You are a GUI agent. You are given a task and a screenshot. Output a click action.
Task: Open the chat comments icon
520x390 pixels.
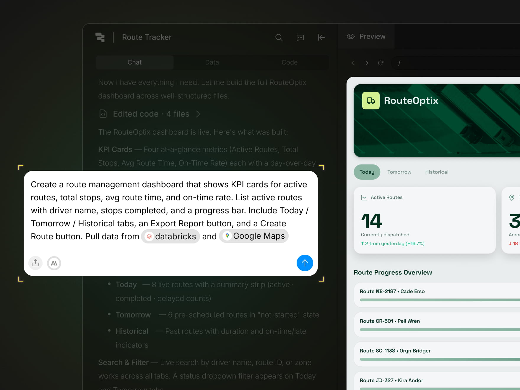click(300, 38)
